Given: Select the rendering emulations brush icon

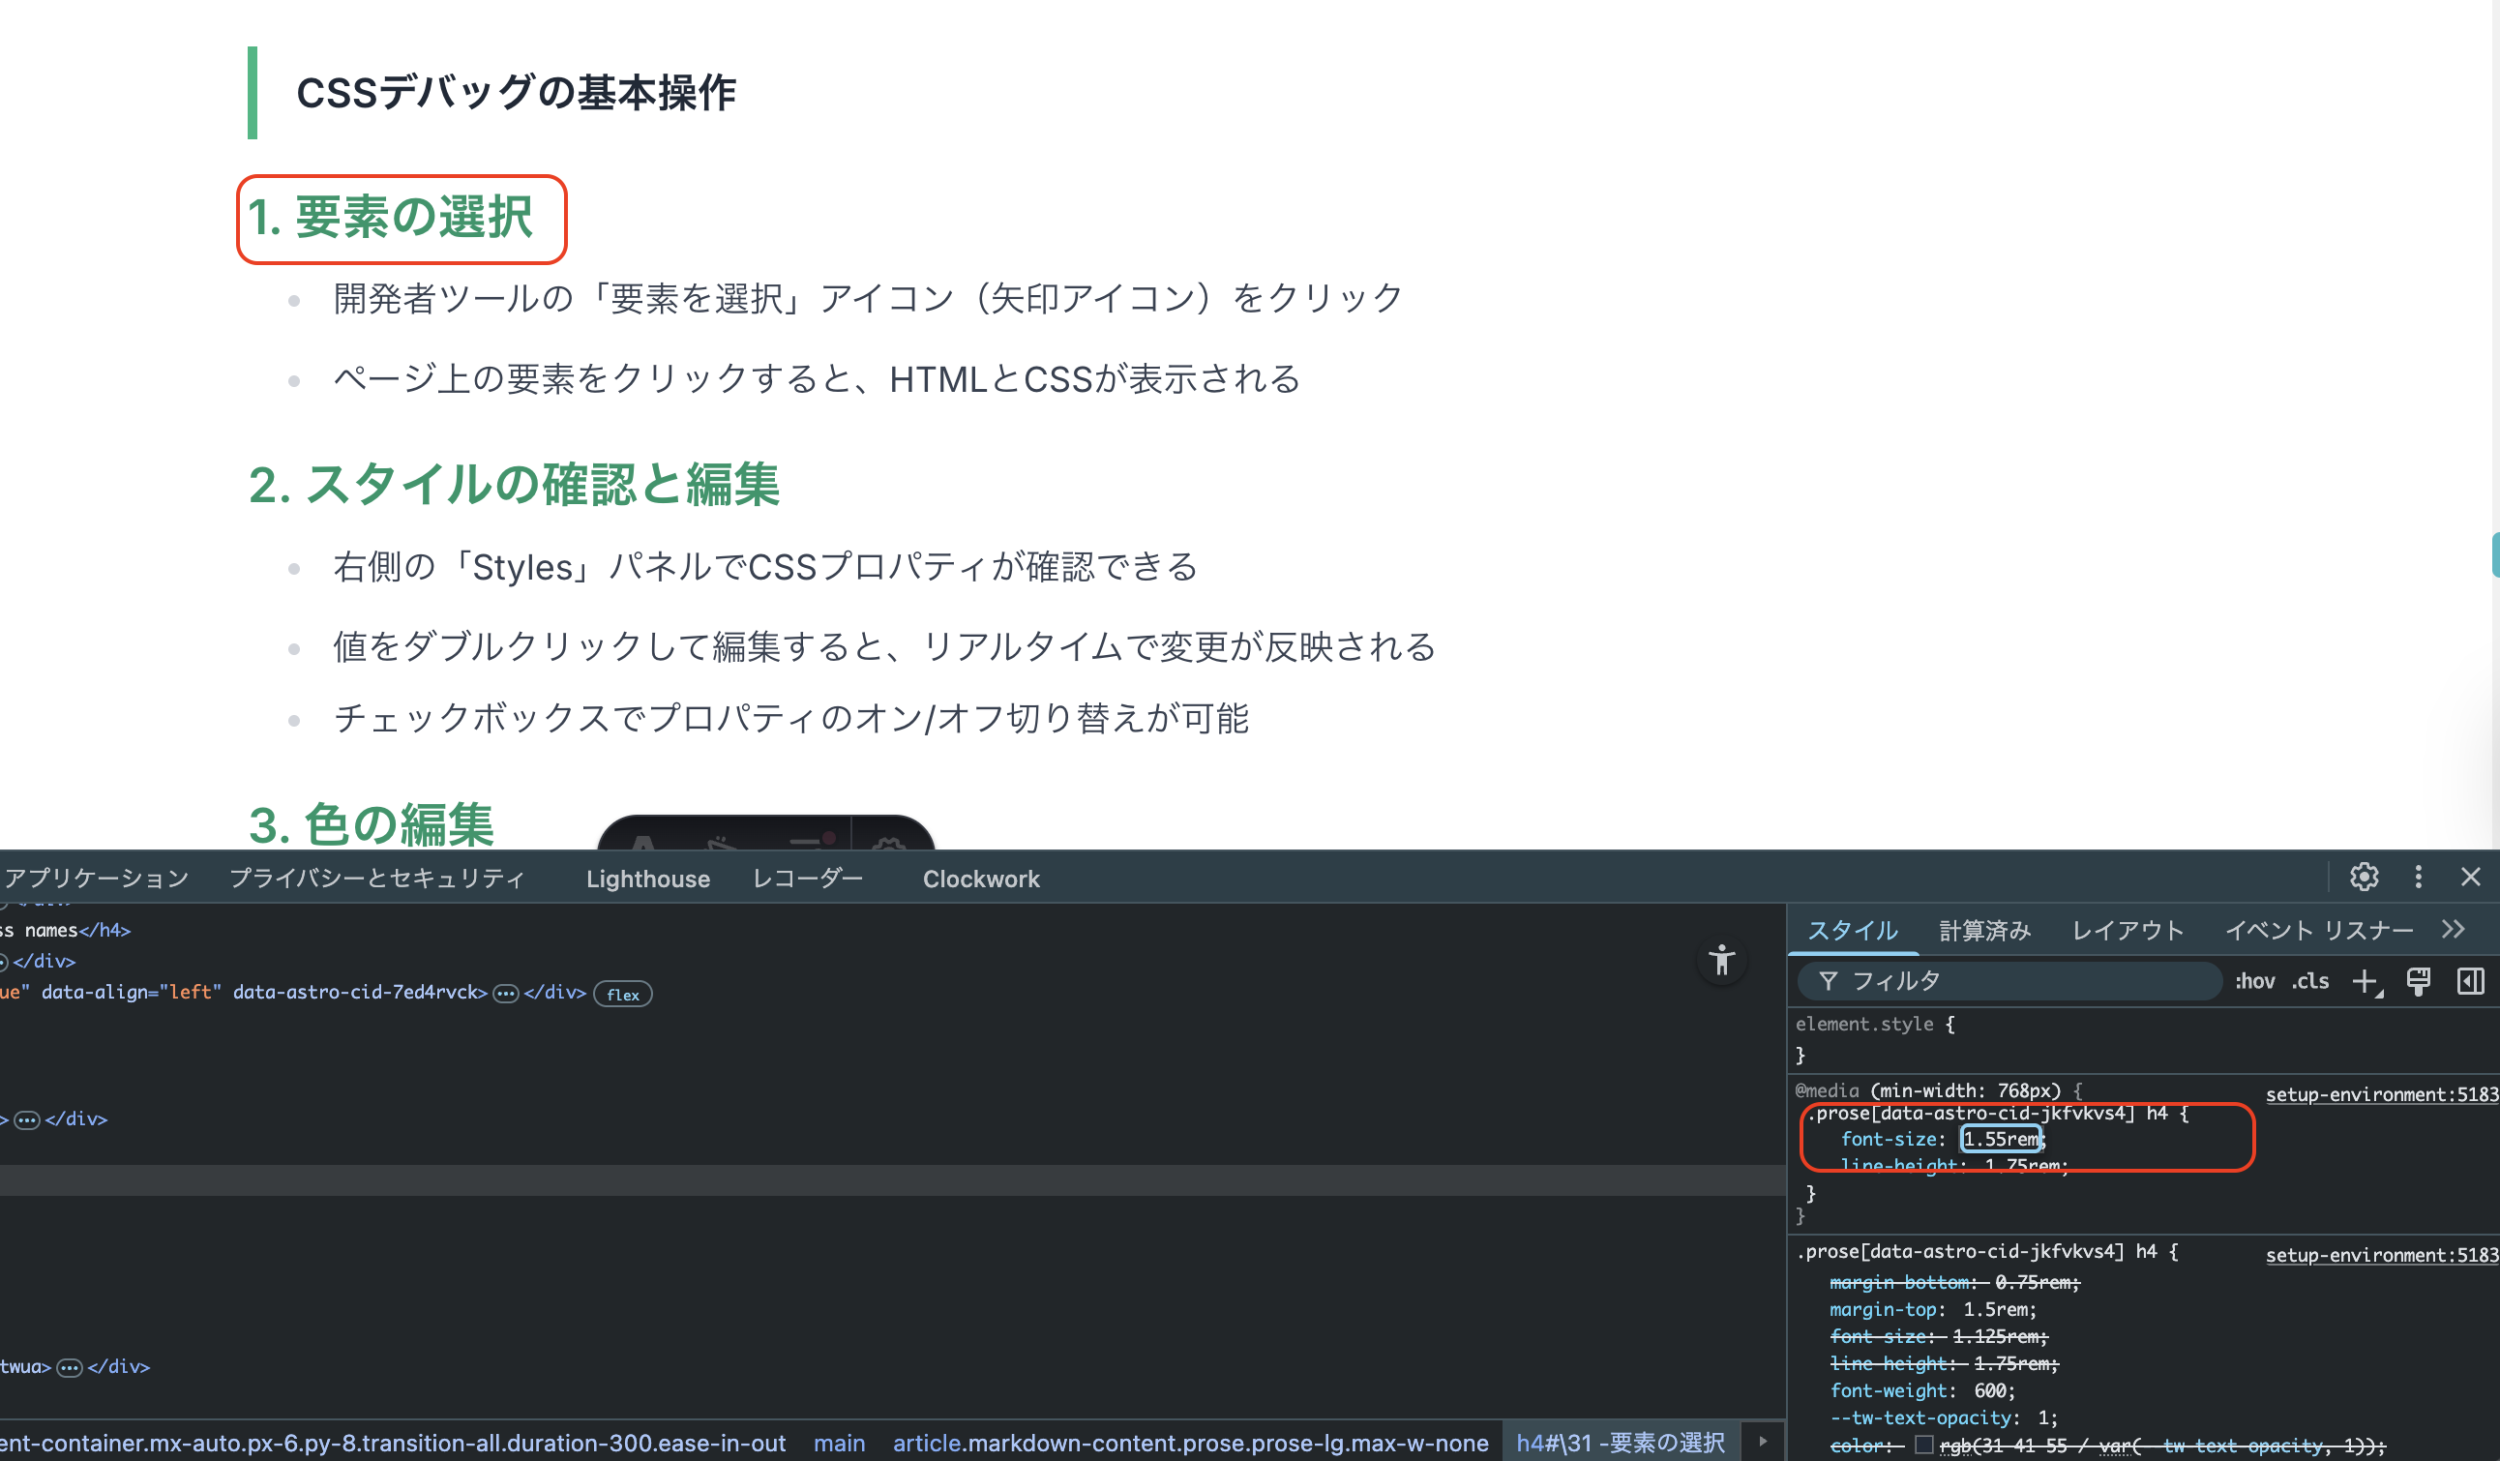Looking at the screenshot, I should click(x=2418, y=981).
